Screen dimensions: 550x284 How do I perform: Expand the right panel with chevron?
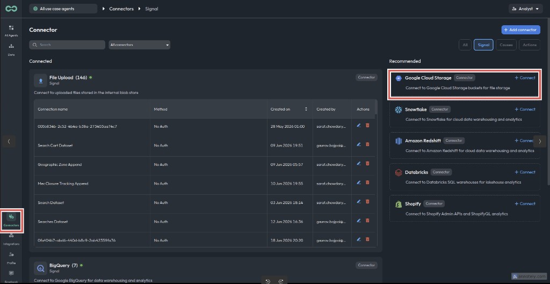[540, 141]
